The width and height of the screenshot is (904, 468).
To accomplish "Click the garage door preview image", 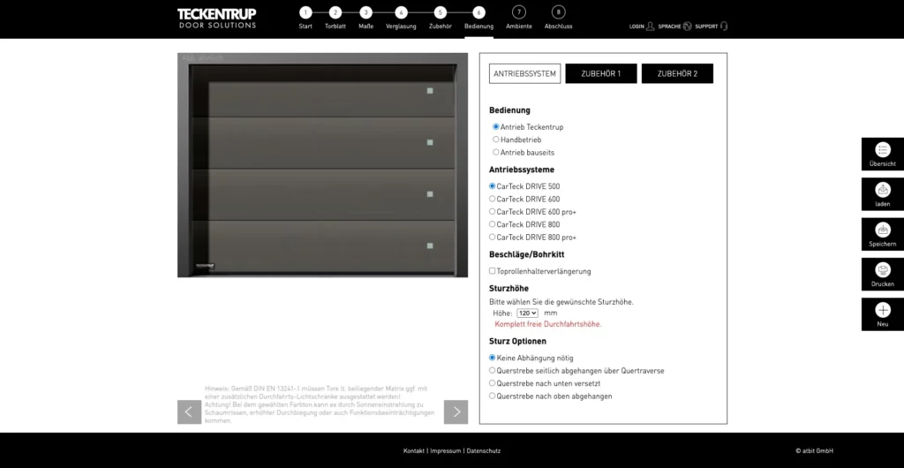I will point(322,166).
